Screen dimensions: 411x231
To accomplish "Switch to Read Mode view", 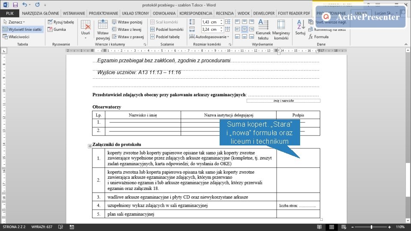I will click(x=319, y=227).
